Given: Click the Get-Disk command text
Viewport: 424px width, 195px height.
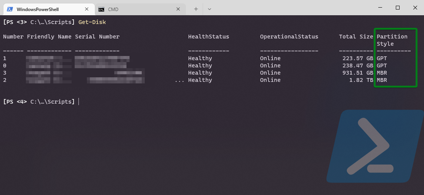Looking at the screenshot, I should 92,22.
